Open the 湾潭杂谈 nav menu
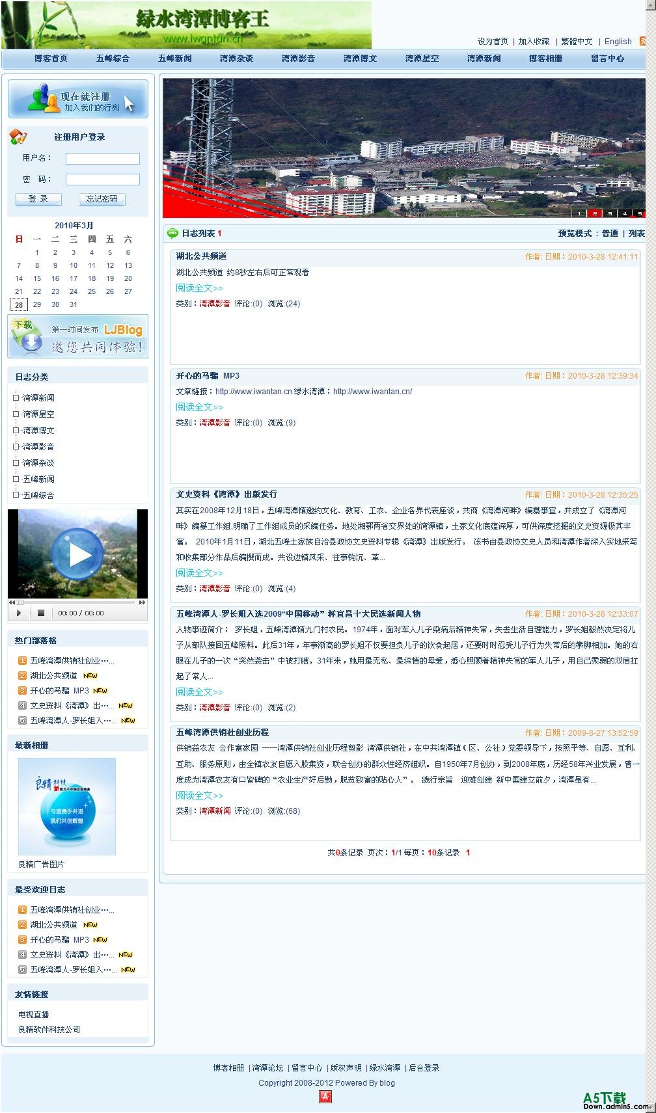Image resolution: width=656 pixels, height=1113 pixels. tap(236, 59)
